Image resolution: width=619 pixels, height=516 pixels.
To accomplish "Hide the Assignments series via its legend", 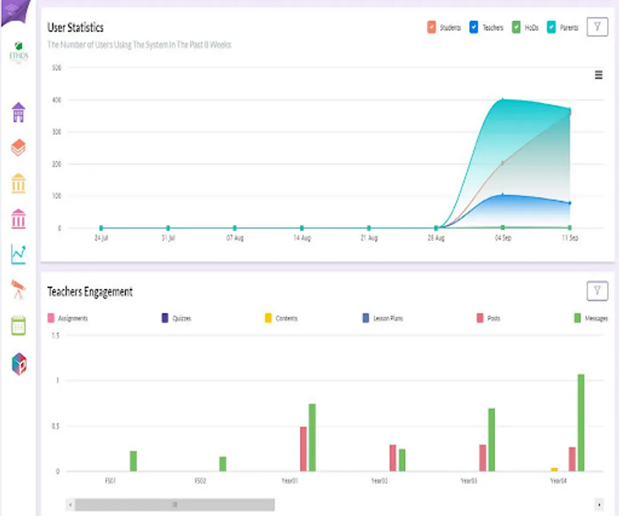I will [x=68, y=318].
